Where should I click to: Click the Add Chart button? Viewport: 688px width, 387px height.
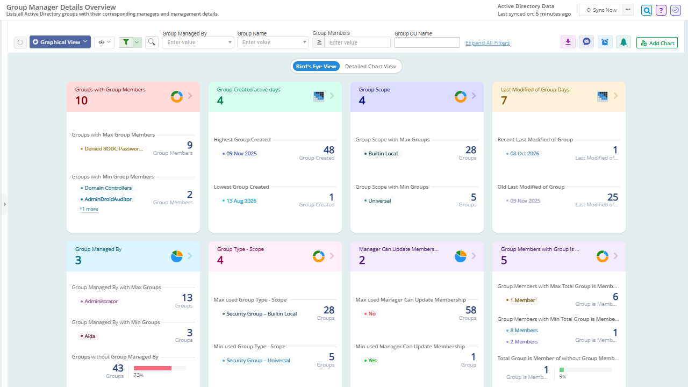click(657, 43)
